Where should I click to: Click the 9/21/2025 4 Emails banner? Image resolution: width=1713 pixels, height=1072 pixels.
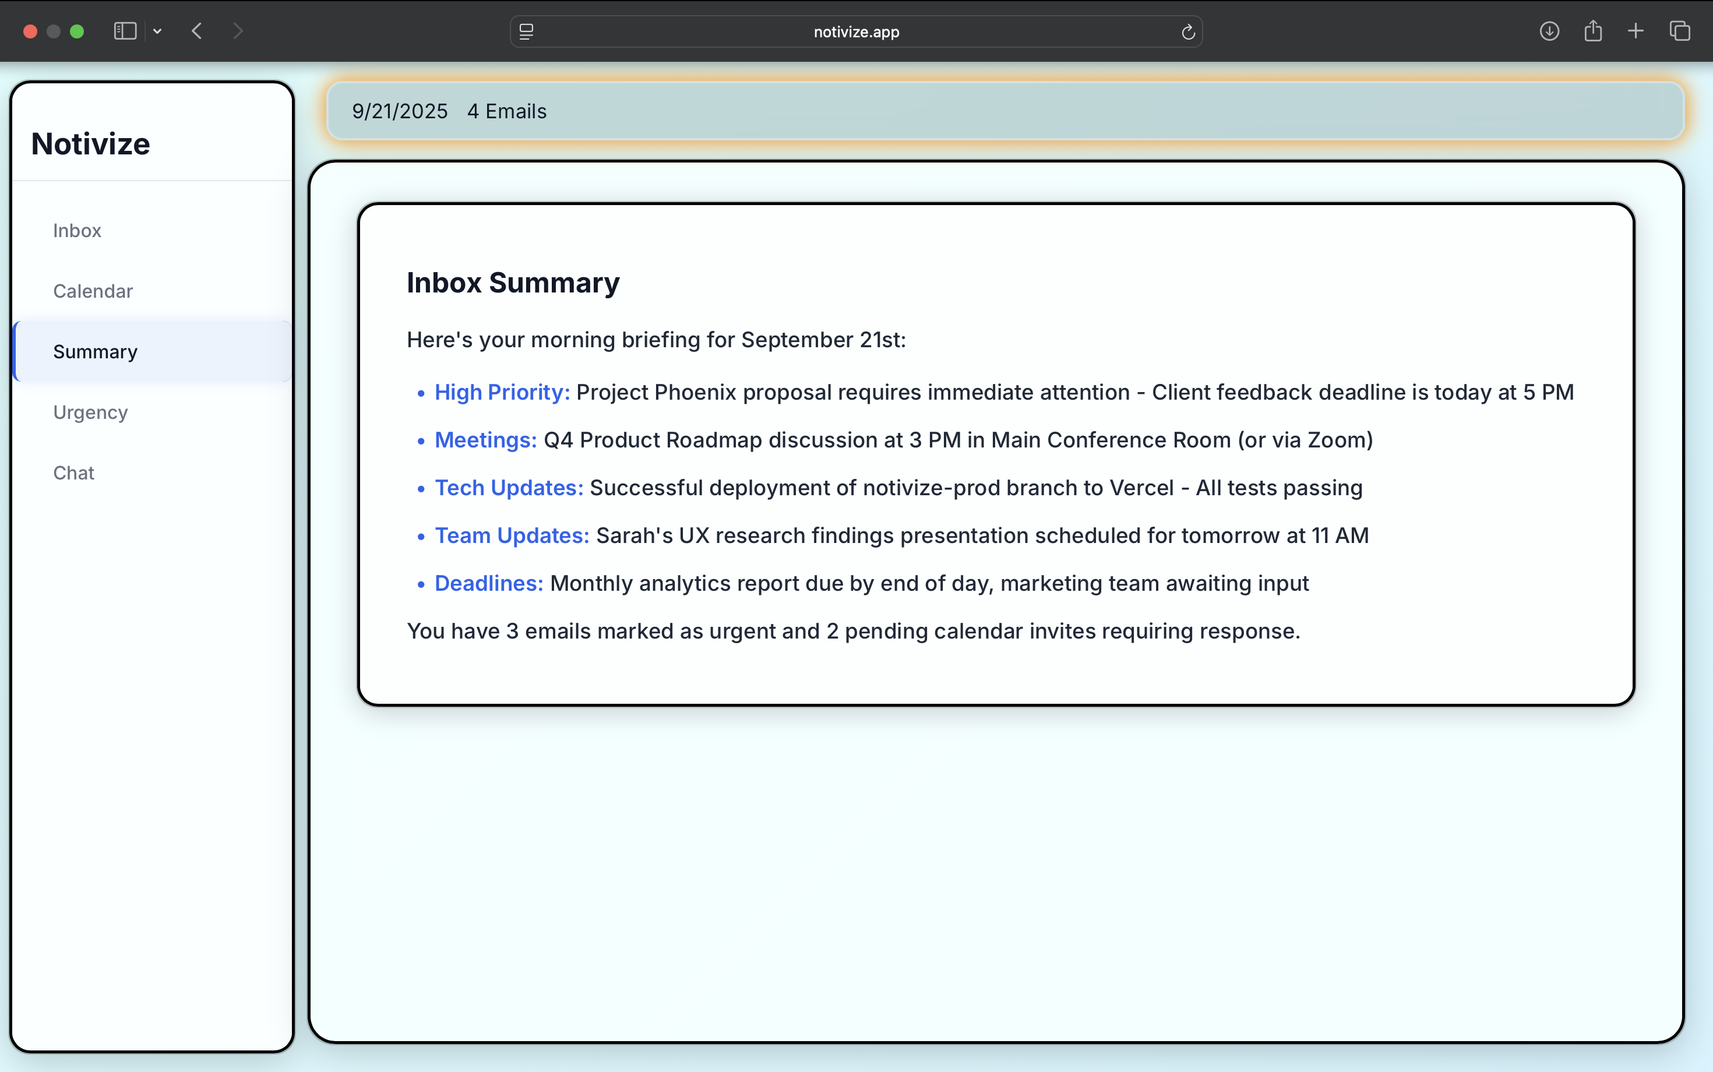1004,111
